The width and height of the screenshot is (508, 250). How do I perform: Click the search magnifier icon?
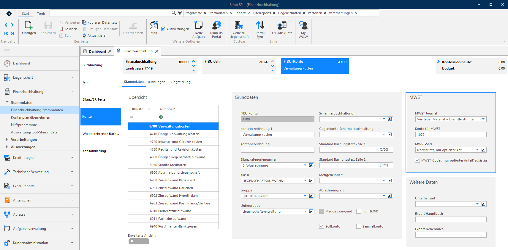tap(174, 13)
